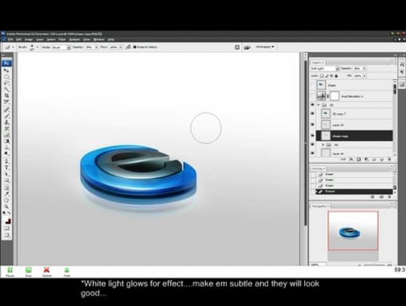This screenshot has height=306, width=406.
Task: Select the Brush tool in toolbox
Action: click(x=6, y=116)
